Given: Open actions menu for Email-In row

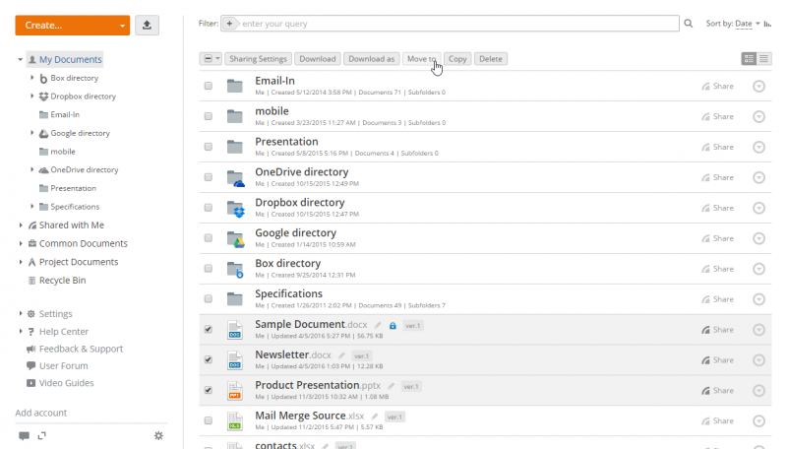Looking at the screenshot, I should [758, 87].
